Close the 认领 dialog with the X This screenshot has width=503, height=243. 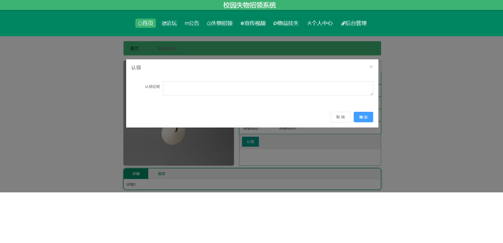[371, 67]
